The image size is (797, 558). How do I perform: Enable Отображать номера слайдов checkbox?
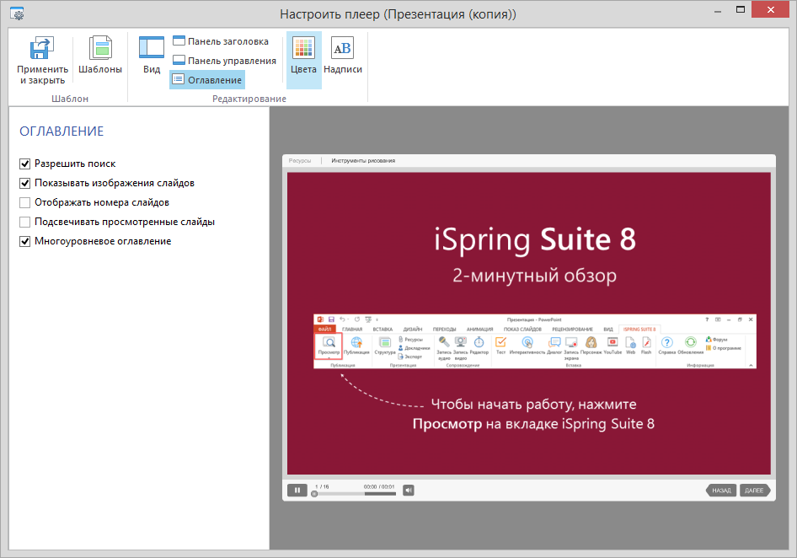(x=25, y=202)
